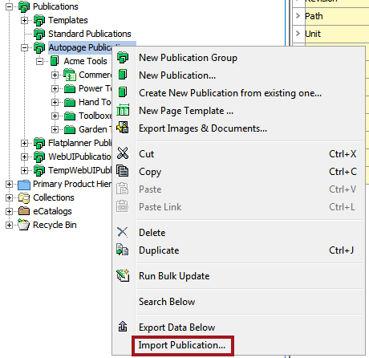Viewport: 369px width, 358px height.
Task: Click the Run Bulk Update wizard icon
Action: tap(123, 275)
